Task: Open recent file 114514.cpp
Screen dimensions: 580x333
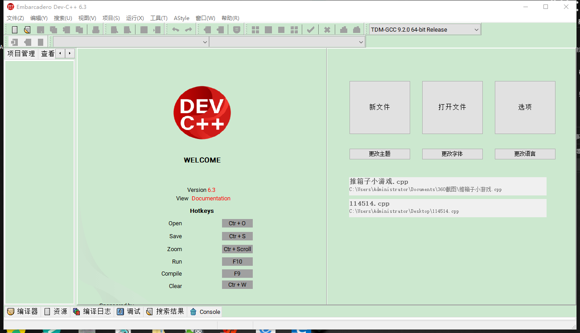Action: click(447, 207)
